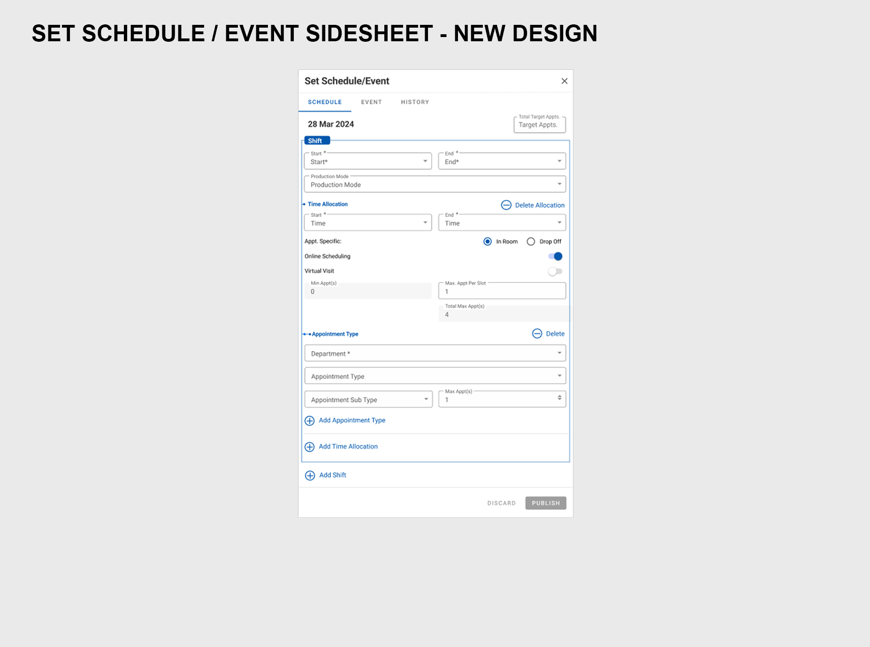Image resolution: width=870 pixels, height=647 pixels.
Task: Click the plus icon for Add Shift
Action: pyautogui.click(x=310, y=475)
